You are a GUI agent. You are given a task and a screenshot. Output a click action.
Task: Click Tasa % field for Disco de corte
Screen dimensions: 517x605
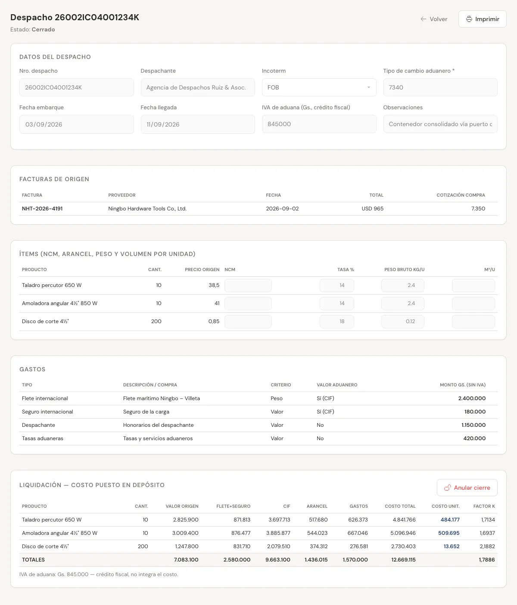[x=337, y=321]
